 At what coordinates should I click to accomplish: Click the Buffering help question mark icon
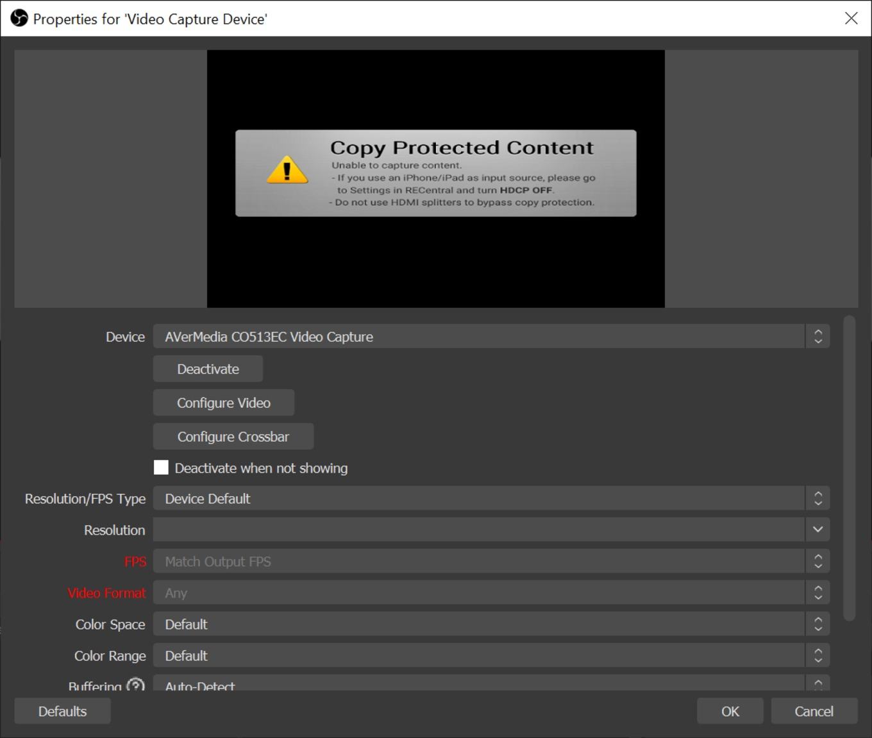[x=135, y=685]
